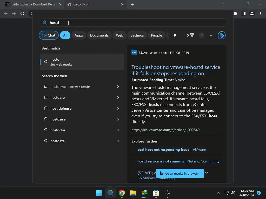Image resolution: width=266 pixels, height=199 pixels.
Task: Open the three-dot options menu
Action: (211, 35)
